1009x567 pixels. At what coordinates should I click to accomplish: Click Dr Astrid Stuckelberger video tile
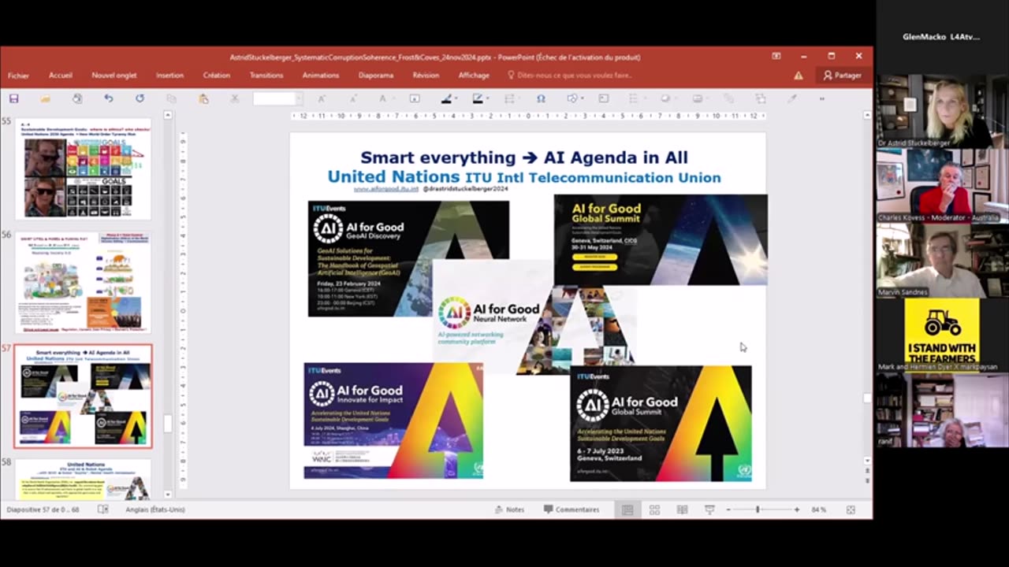(942, 111)
